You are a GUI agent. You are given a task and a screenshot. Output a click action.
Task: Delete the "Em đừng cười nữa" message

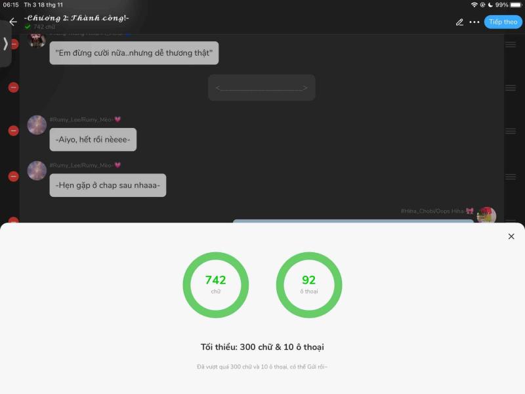coord(14,44)
